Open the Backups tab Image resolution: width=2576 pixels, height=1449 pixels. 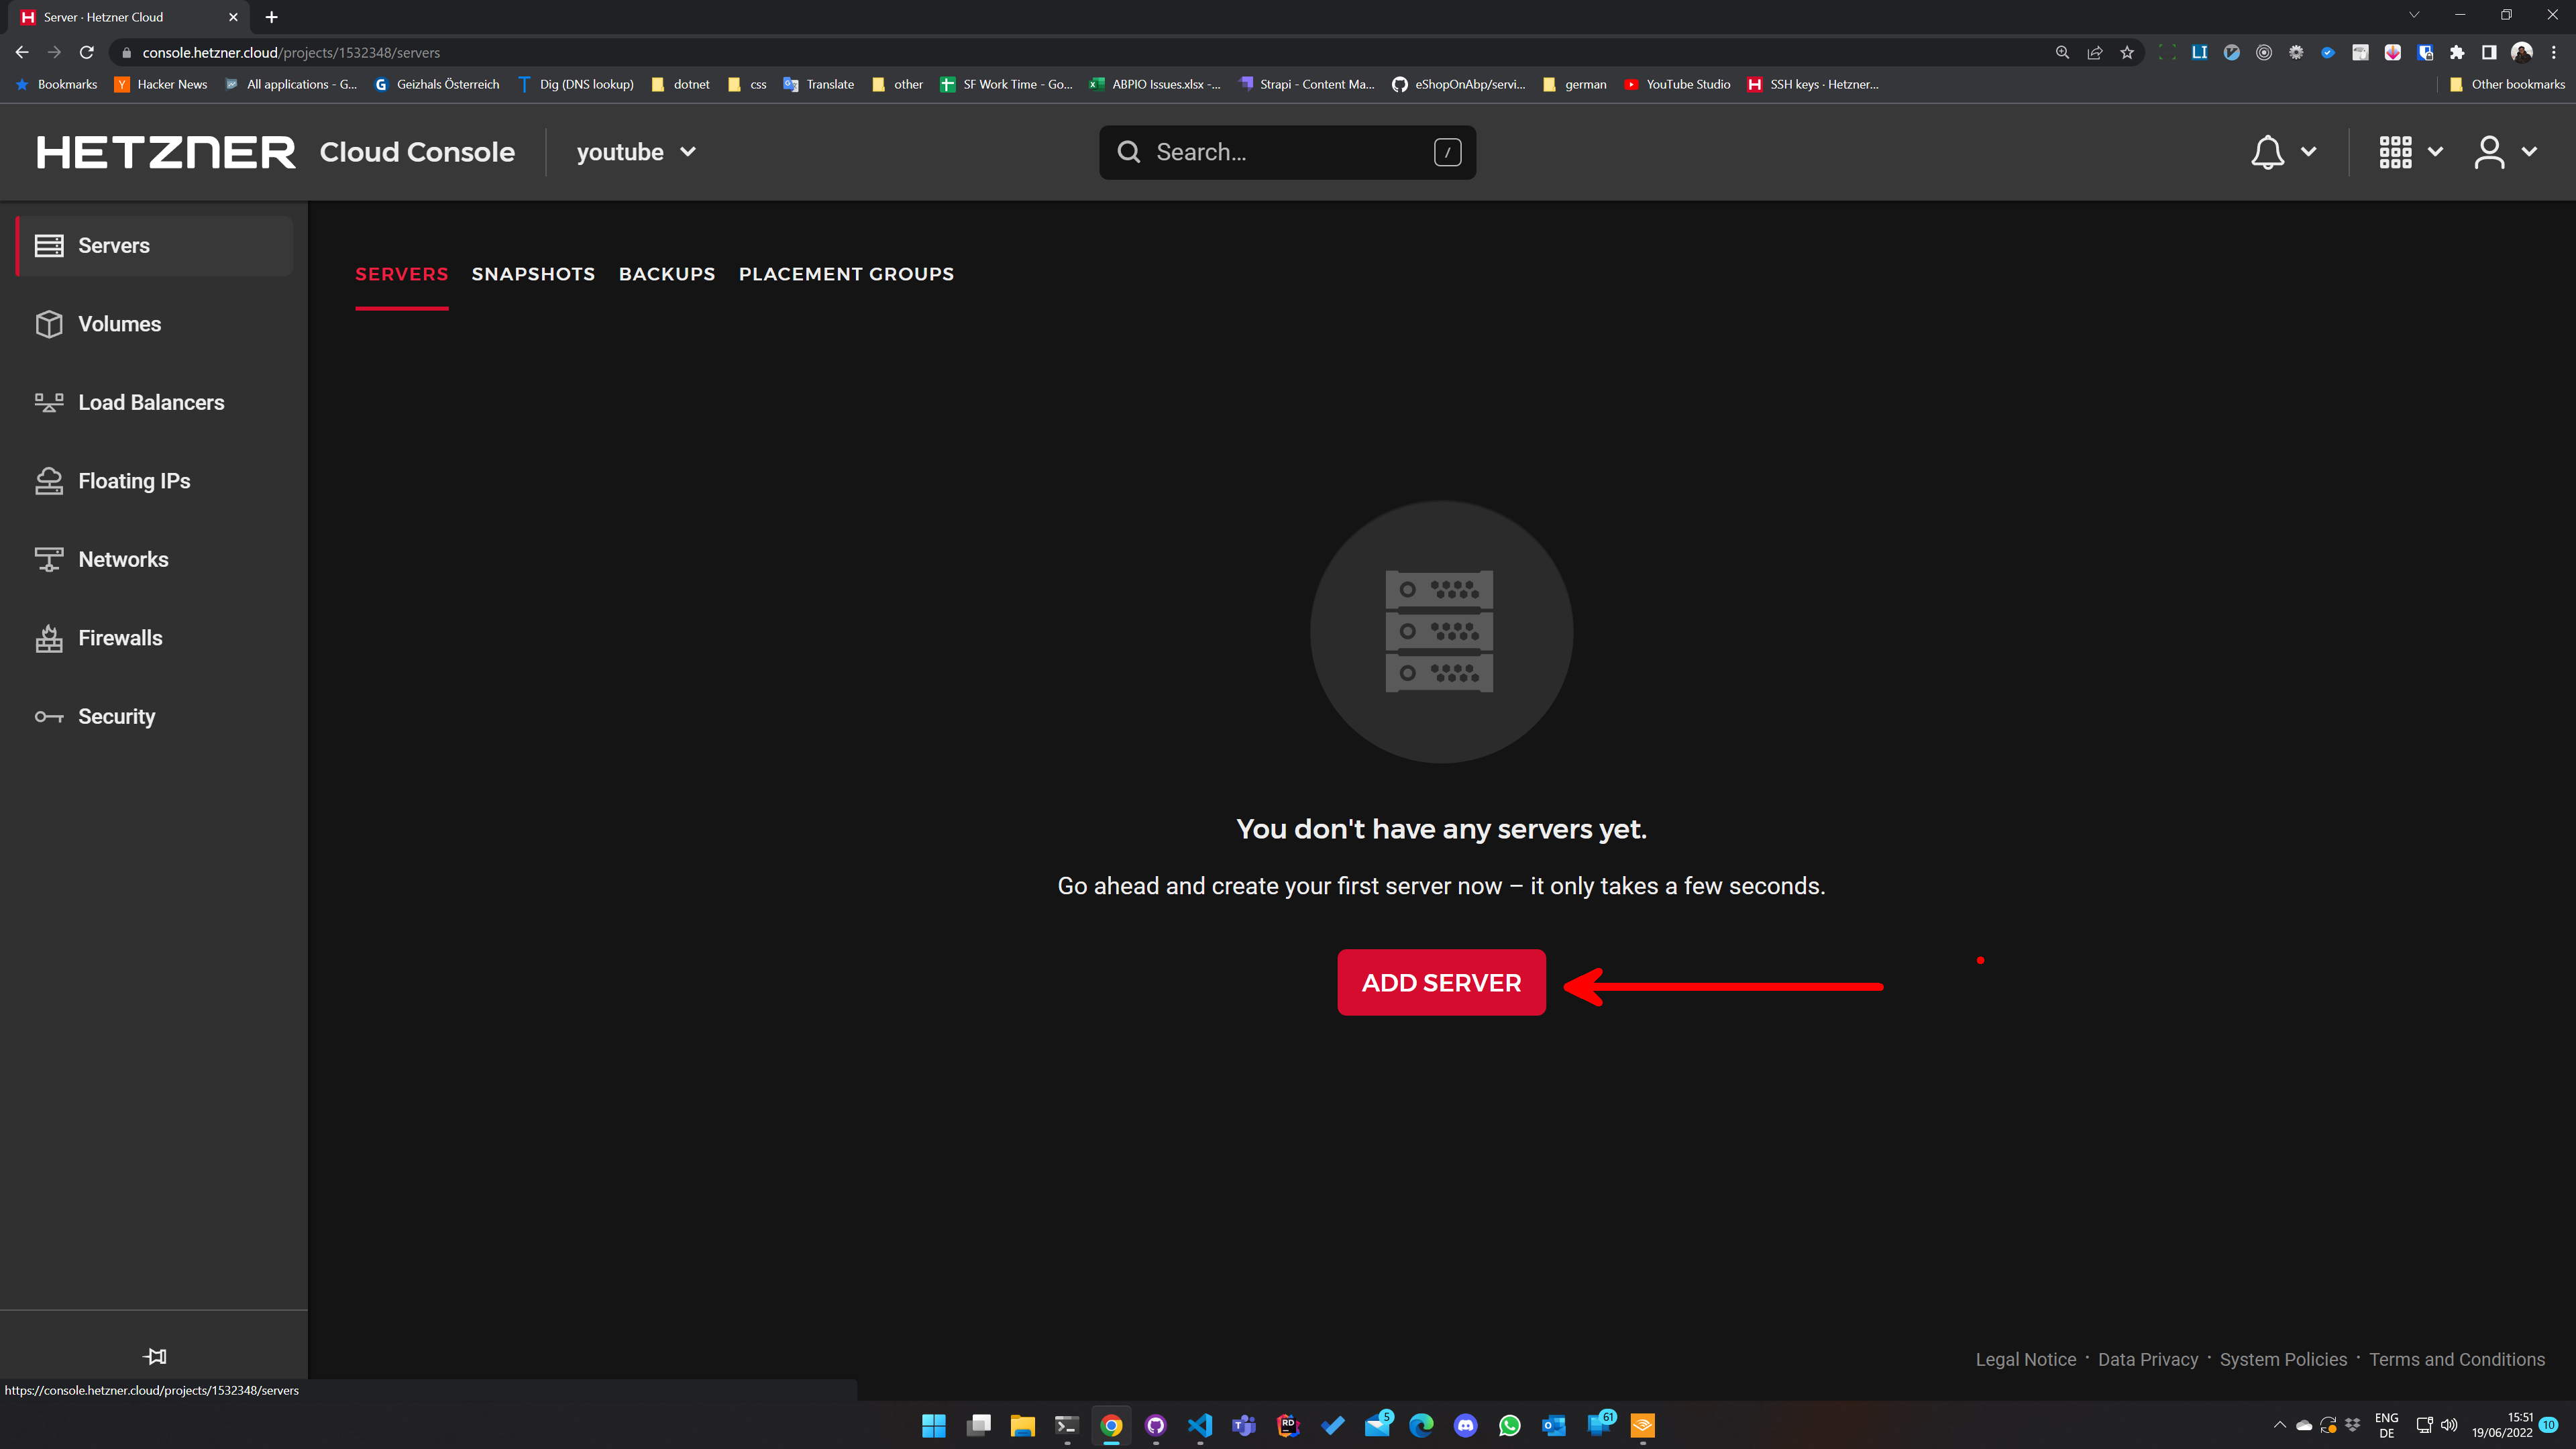coord(667,274)
